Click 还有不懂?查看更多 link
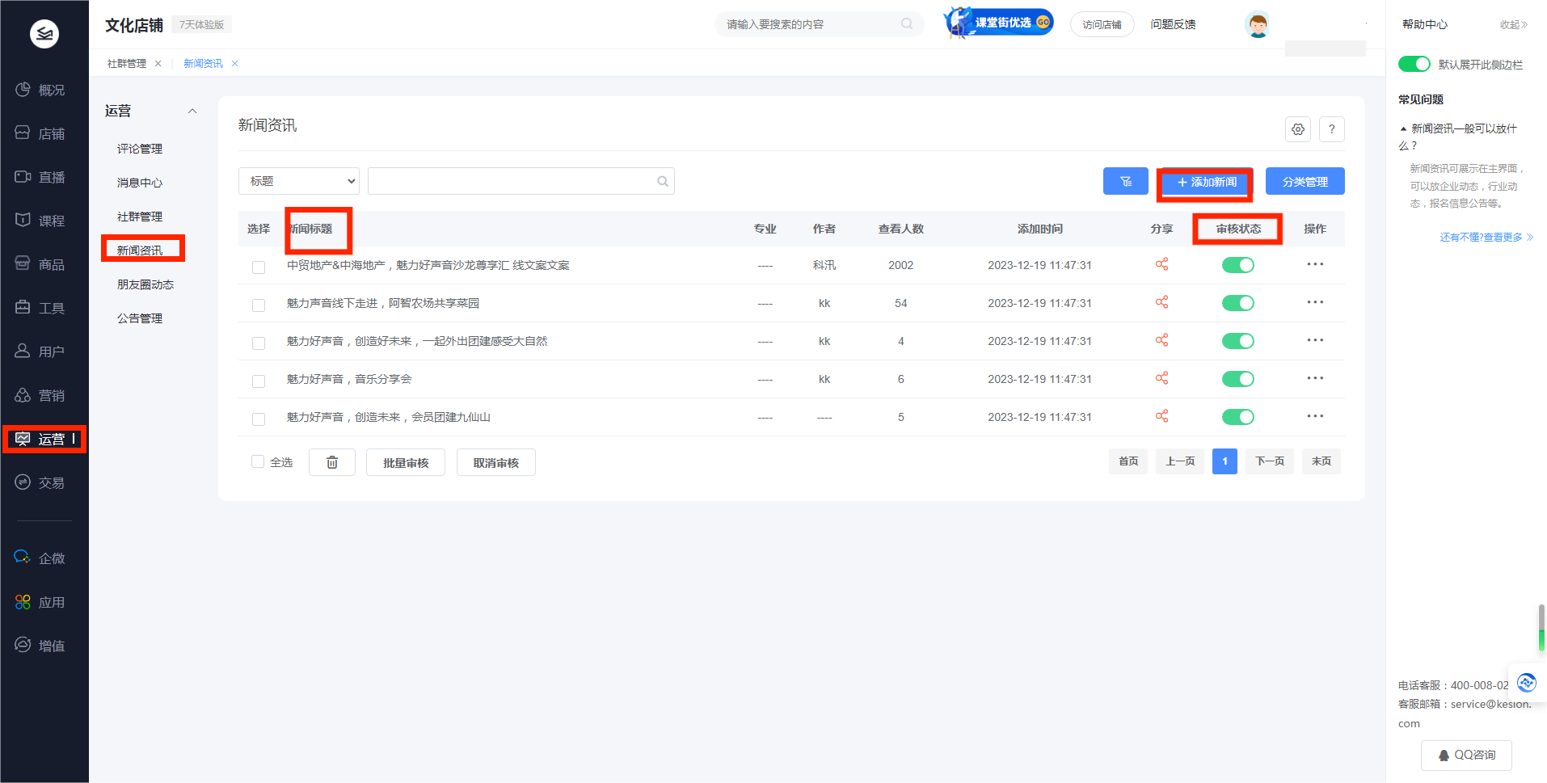The height and width of the screenshot is (783, 1547). 1486,237
